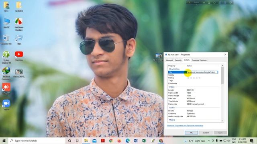
Task: Open Mail app from taskbar
Action: pos(94,140)
